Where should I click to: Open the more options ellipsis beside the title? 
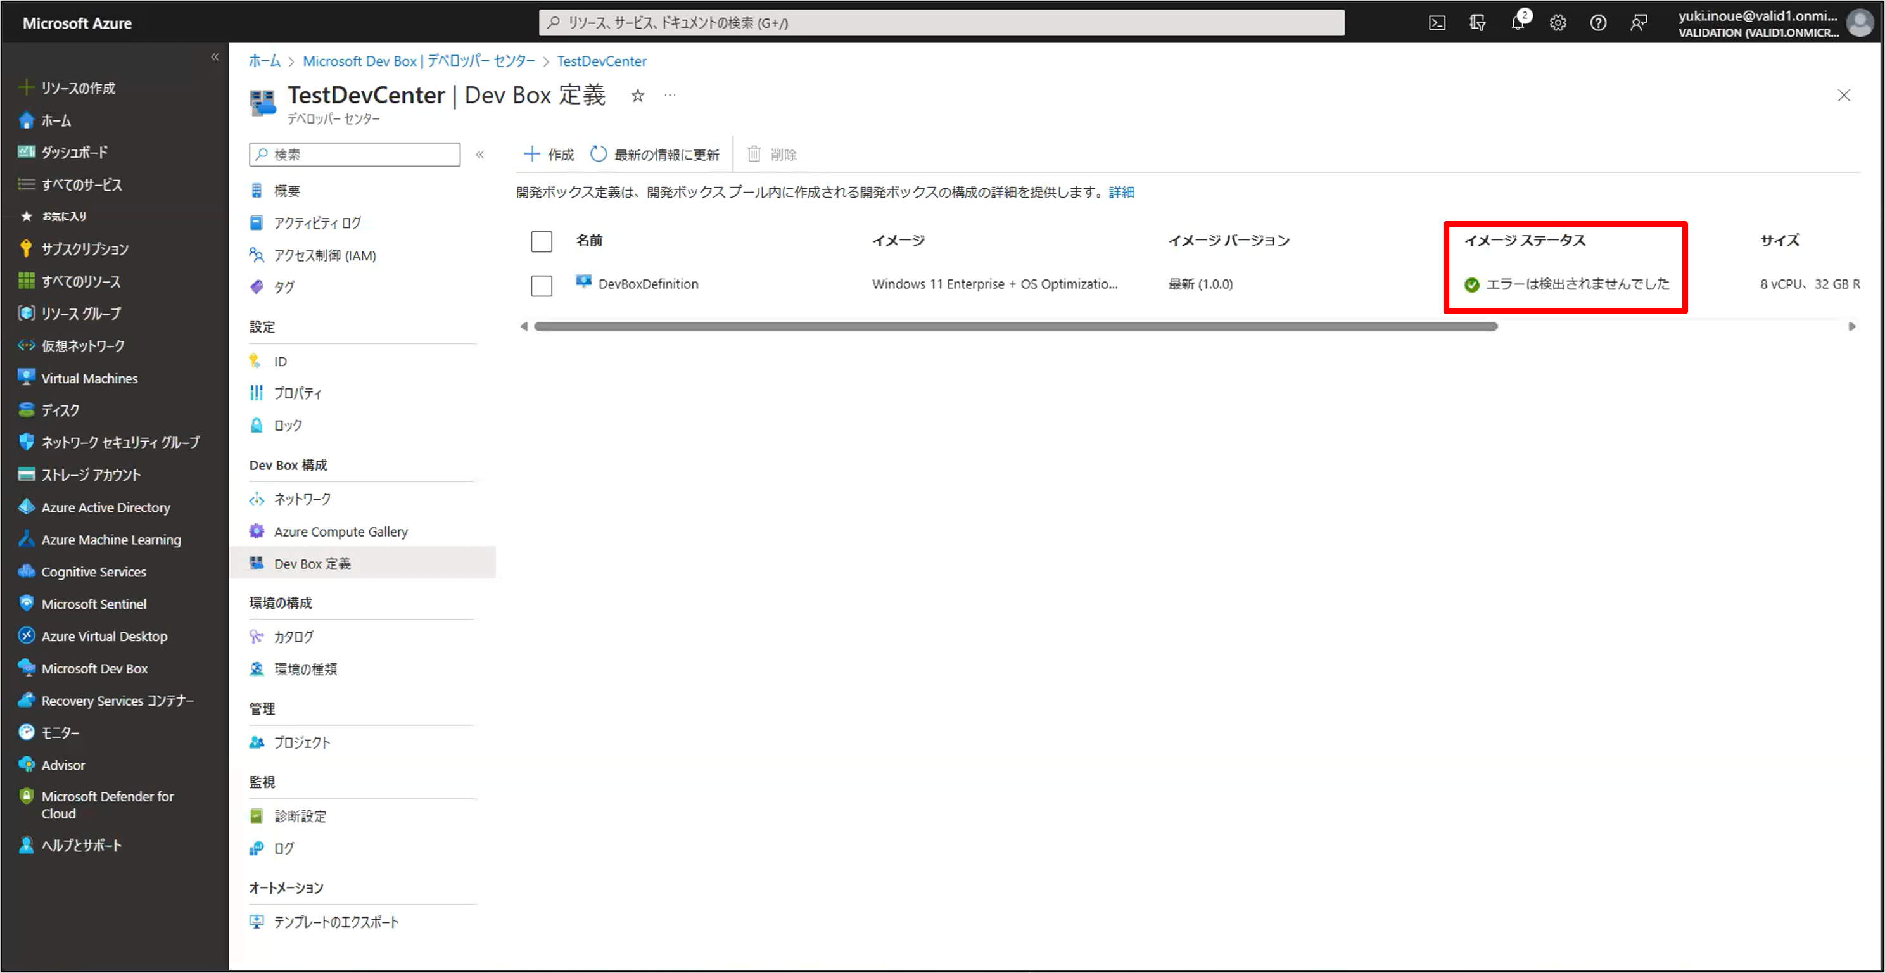[670, 96]
